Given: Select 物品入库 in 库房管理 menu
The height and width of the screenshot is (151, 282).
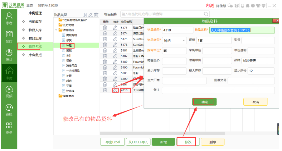Looking at the screenshot, I should 35,30.
